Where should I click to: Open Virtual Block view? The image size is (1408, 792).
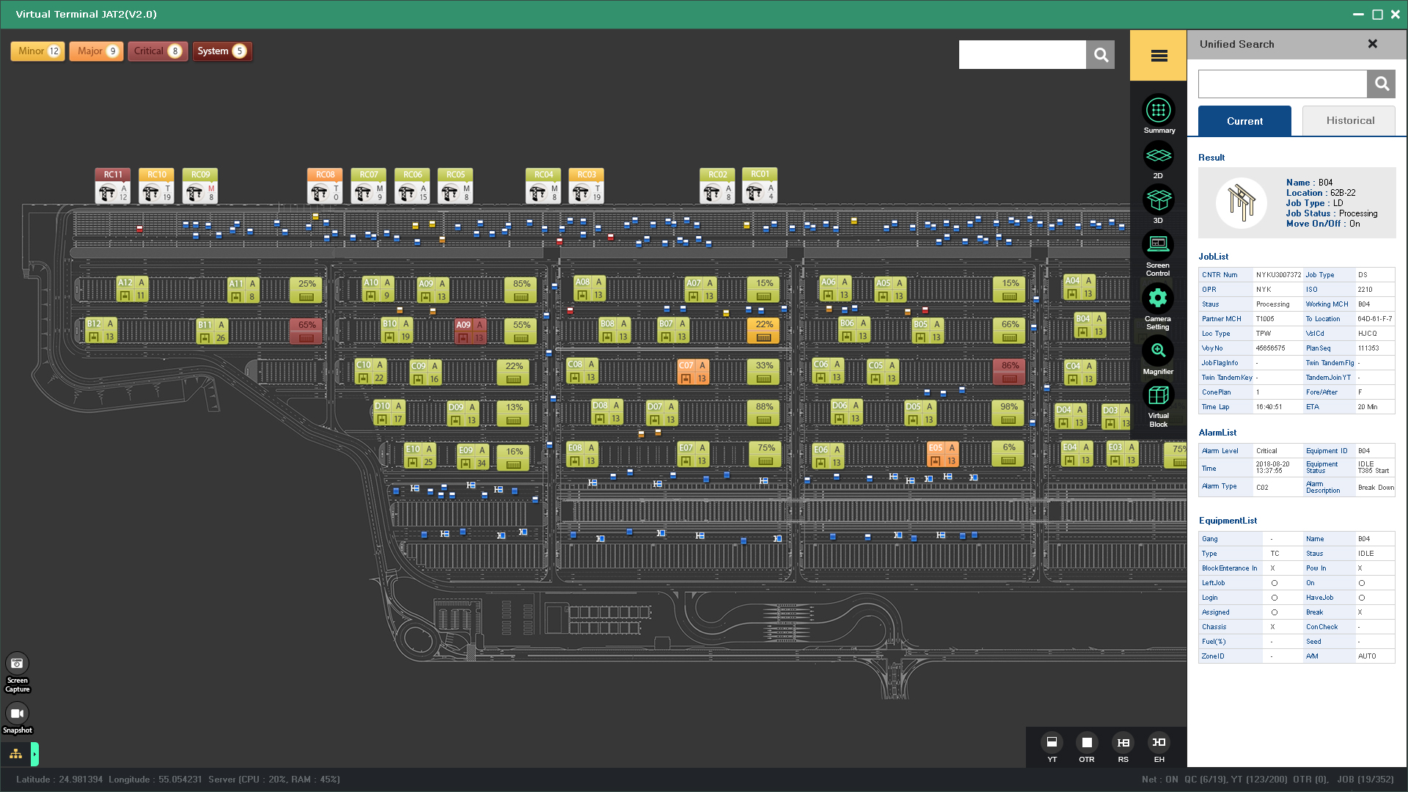(1158, 395)
